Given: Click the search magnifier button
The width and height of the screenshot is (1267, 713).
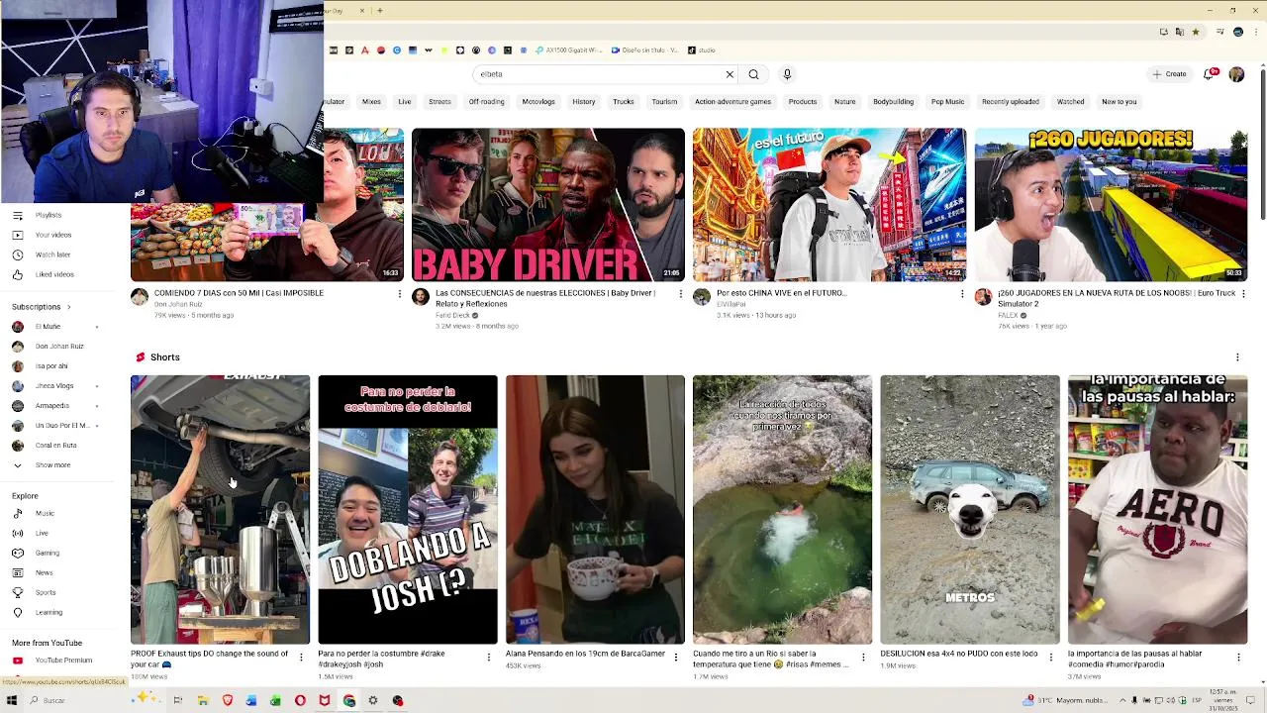Looking at the screenshot, I should (753, 74).
